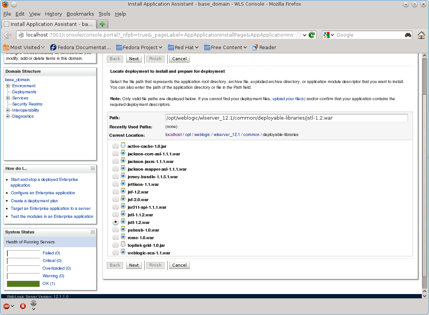429x315 pixels.
Task: Open a new tab with the plus icon
Action: click(x=102, y=24)
